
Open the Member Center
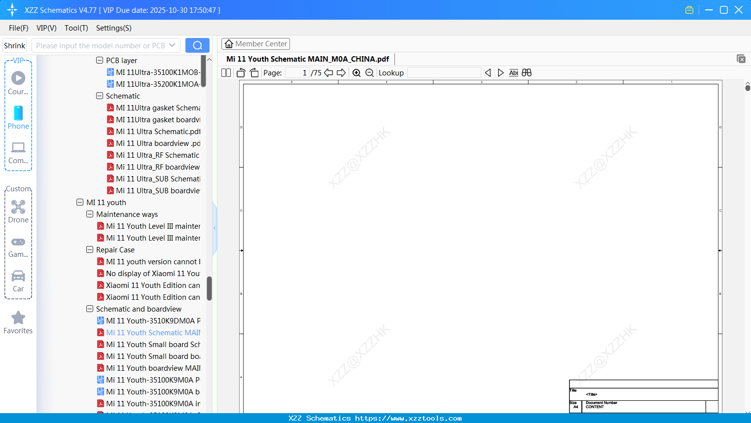click(255, 43)
